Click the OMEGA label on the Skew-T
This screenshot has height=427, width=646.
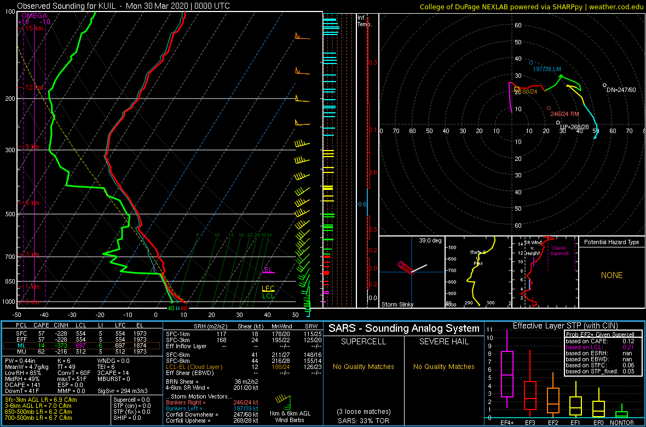tap(34, 16)
